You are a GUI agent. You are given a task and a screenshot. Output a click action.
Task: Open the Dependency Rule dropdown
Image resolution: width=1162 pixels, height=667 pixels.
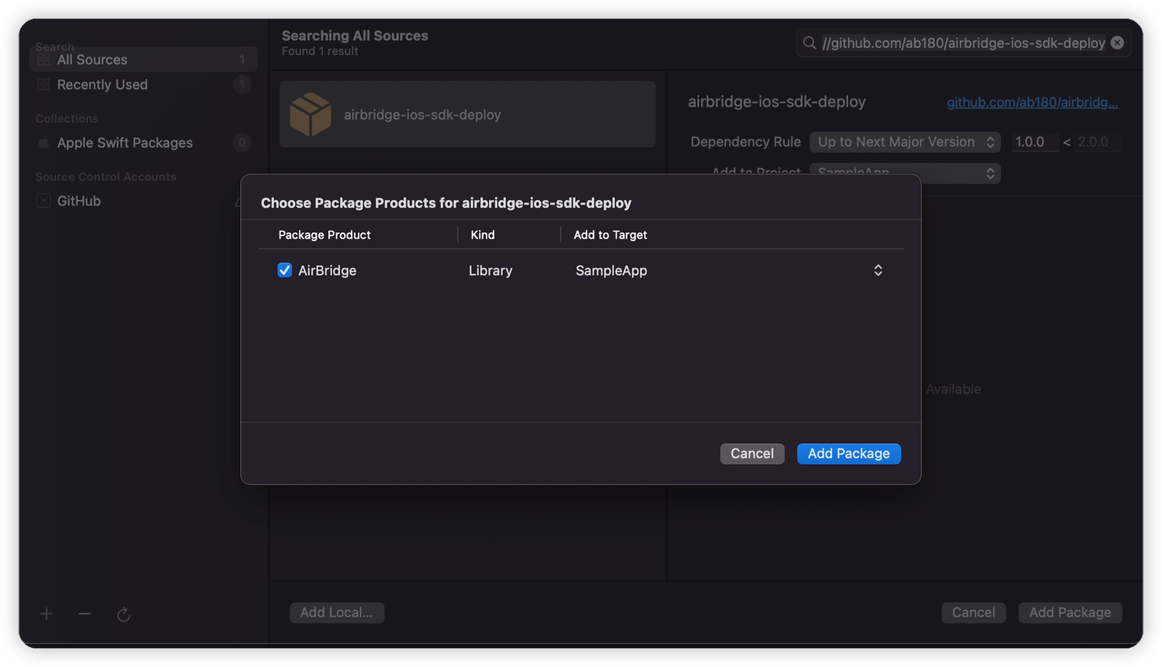coord(905,142)
